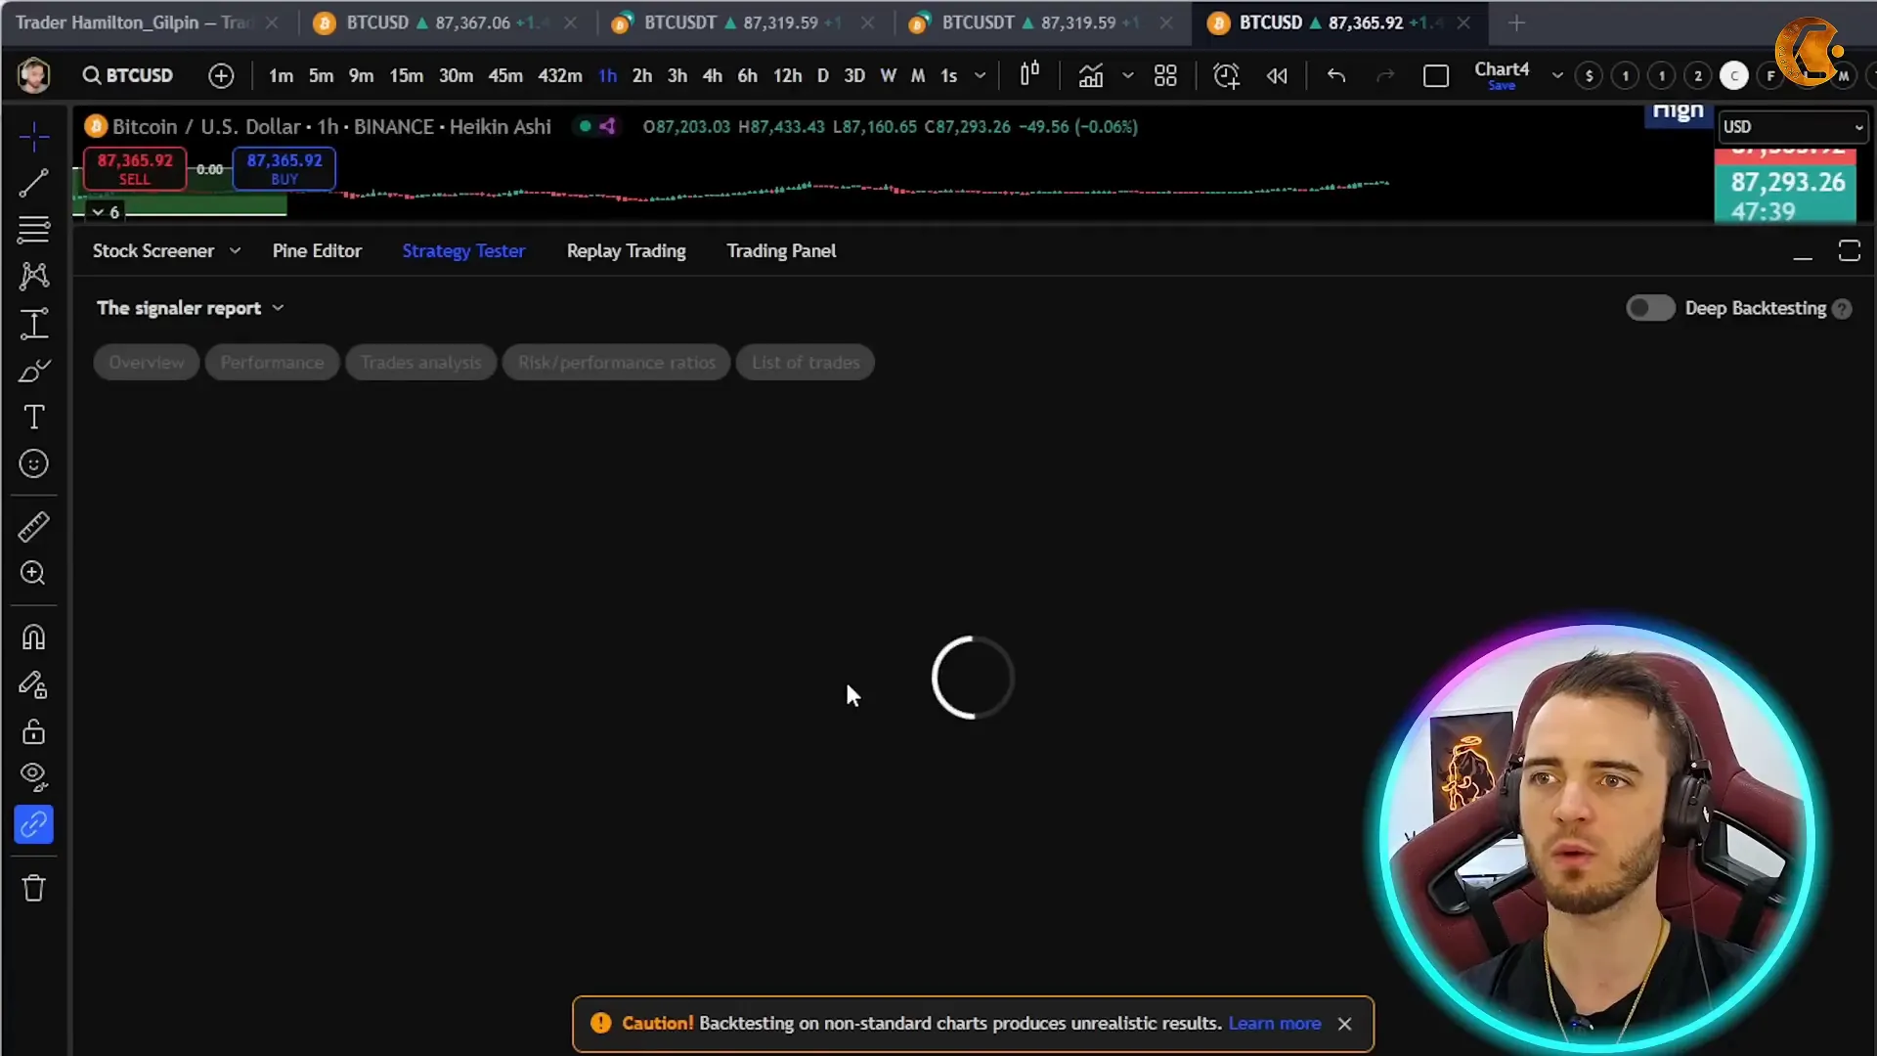Expand the indicators favorites chevron
Image resolution: width=1877 pixels, height=1056 pixels.
1127,75
